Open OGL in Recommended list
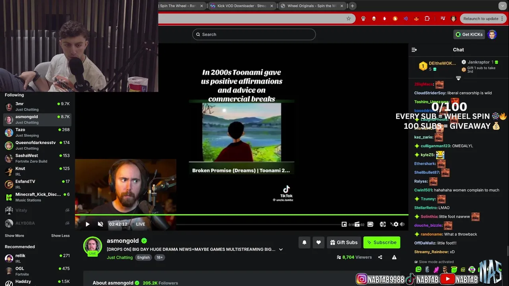Viewport: 509px width, 286px height. [x=37, y=271]
